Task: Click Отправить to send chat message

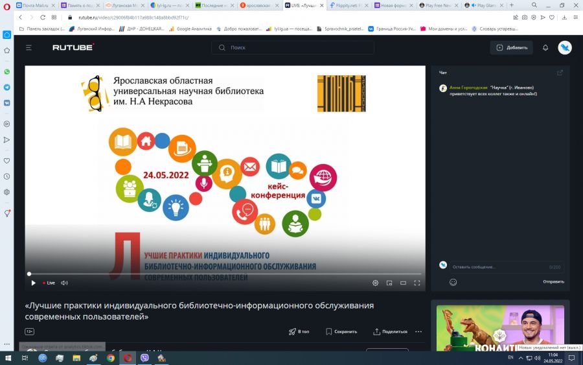Action: (x=553, y=282)
